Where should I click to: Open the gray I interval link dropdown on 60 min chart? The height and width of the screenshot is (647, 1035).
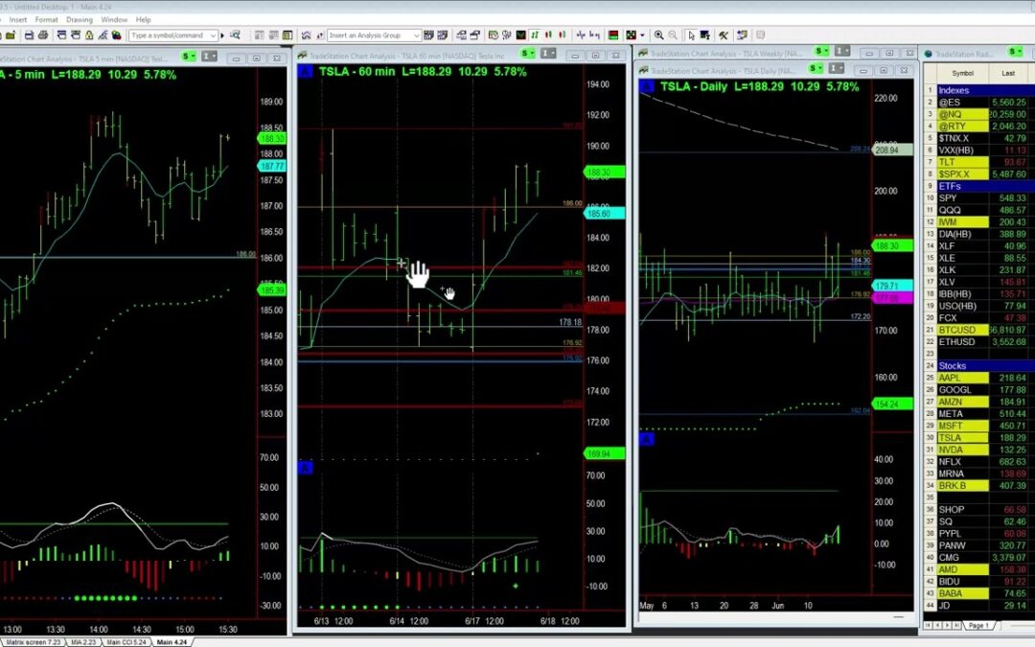[x=548, y=54]
